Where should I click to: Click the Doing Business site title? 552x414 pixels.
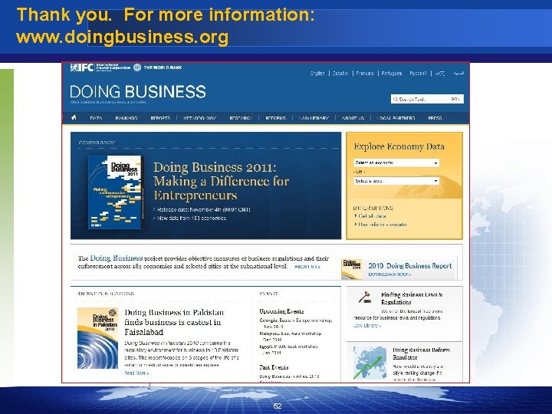coord(138,91)
